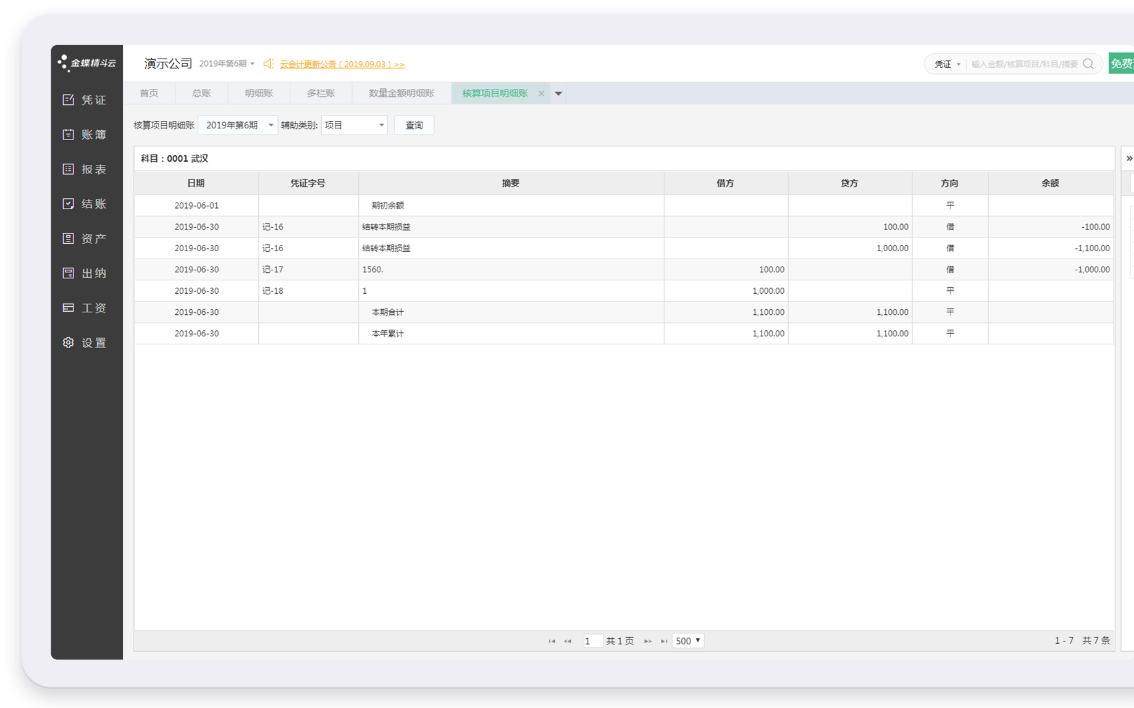Open the 报表 reports sidebar icon
The image size is (1134, 708).
[69, 169]
